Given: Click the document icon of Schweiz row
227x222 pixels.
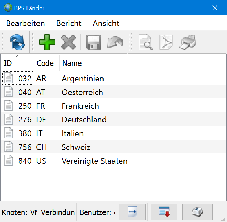Looking at the screenshot, I should coord(9,147).
